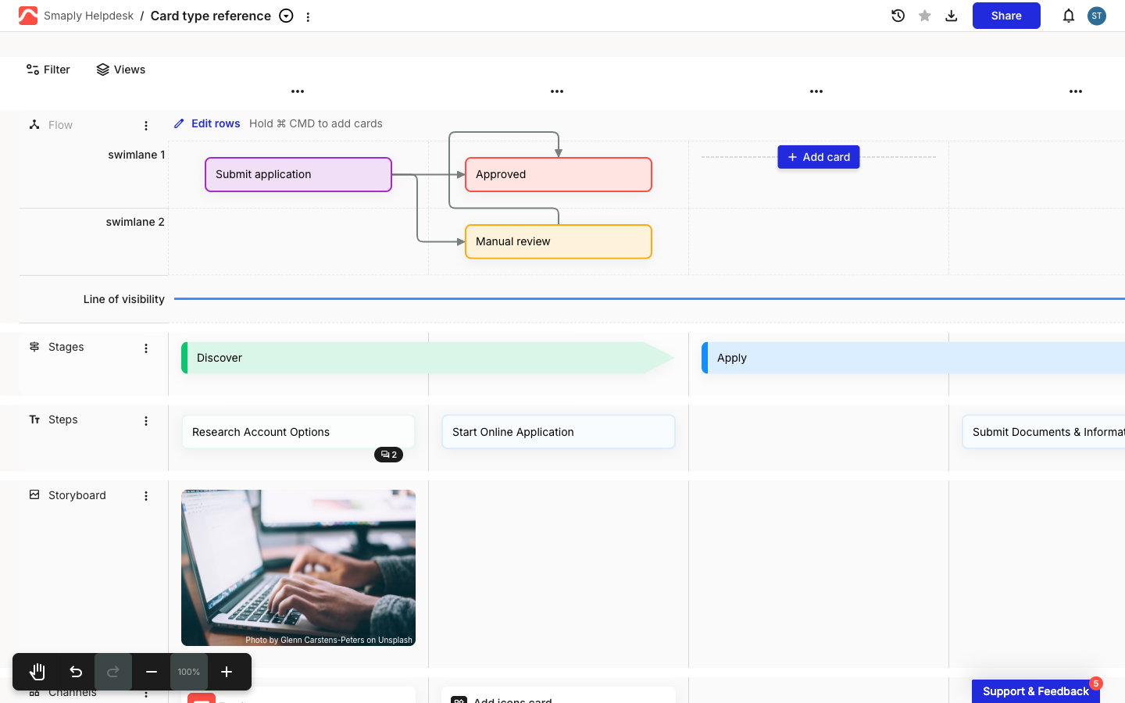Click the Stages lane type icon

coord(34,347)
